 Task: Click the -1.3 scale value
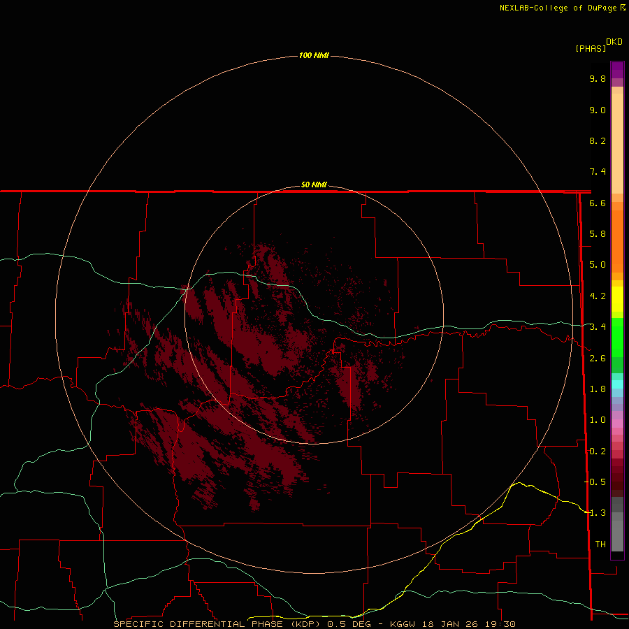(x=595, y=513)
